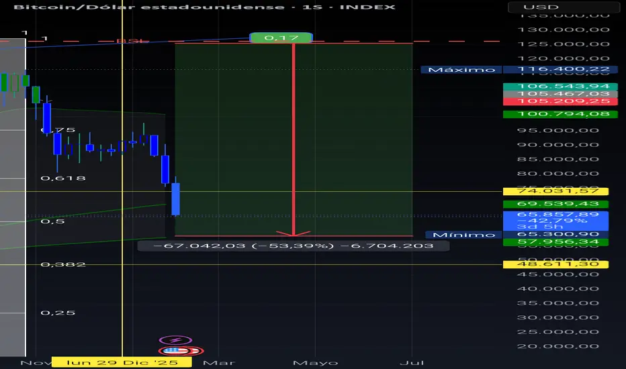
Task: Click the 65.857,89 current price tag
Action: [555, 221]
